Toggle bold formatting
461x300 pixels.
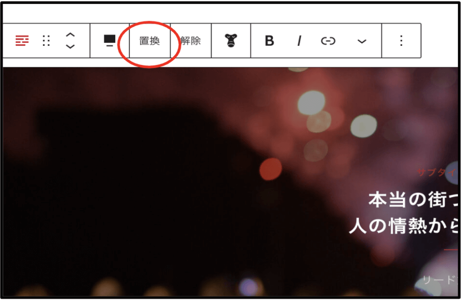269,41
